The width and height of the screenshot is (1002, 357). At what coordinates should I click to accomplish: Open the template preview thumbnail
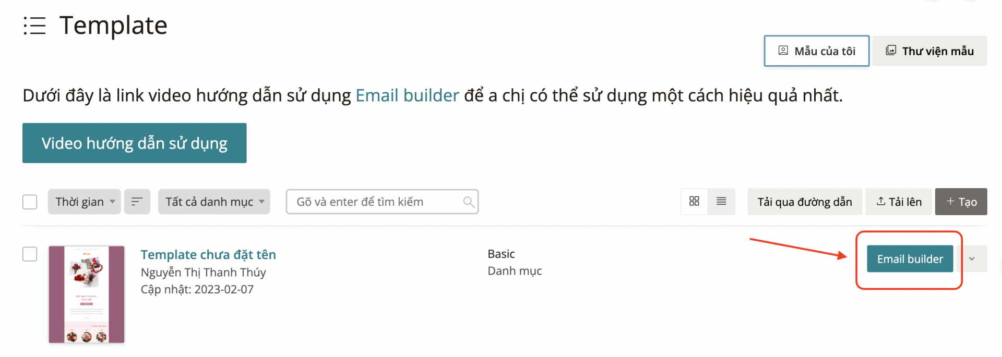(x=87, y=294)
